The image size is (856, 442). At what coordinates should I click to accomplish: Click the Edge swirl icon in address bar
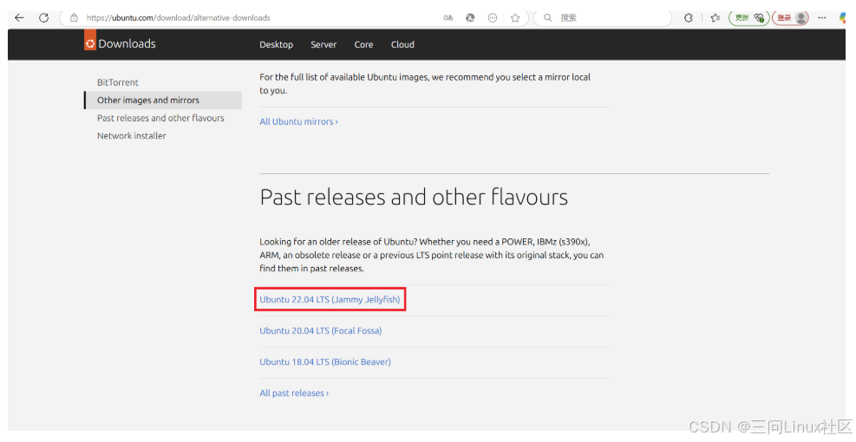point(470,17)
